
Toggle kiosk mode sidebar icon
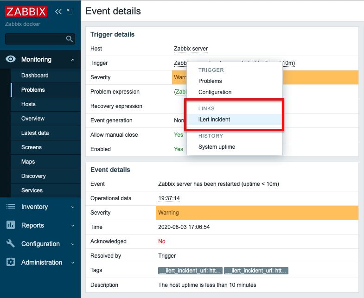coord(70,12)
